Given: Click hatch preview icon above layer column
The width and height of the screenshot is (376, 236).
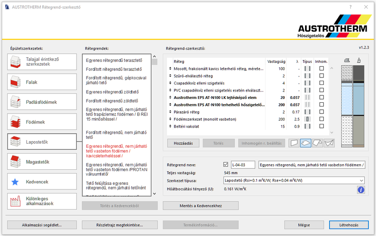Looking at the screenshot, I should click(x=347, y=61).
